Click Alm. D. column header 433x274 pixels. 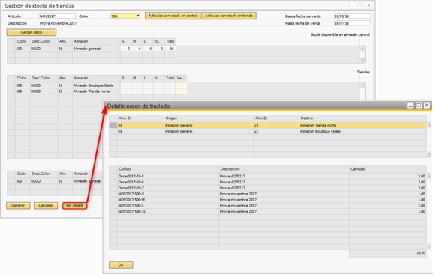coord(276,118)
